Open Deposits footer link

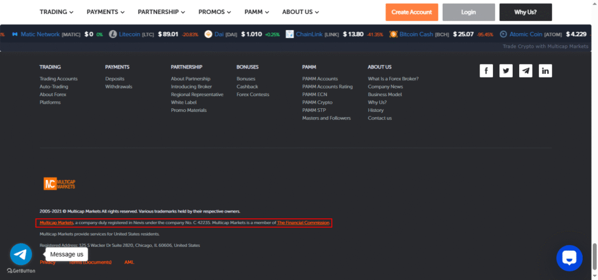(115, 79)
